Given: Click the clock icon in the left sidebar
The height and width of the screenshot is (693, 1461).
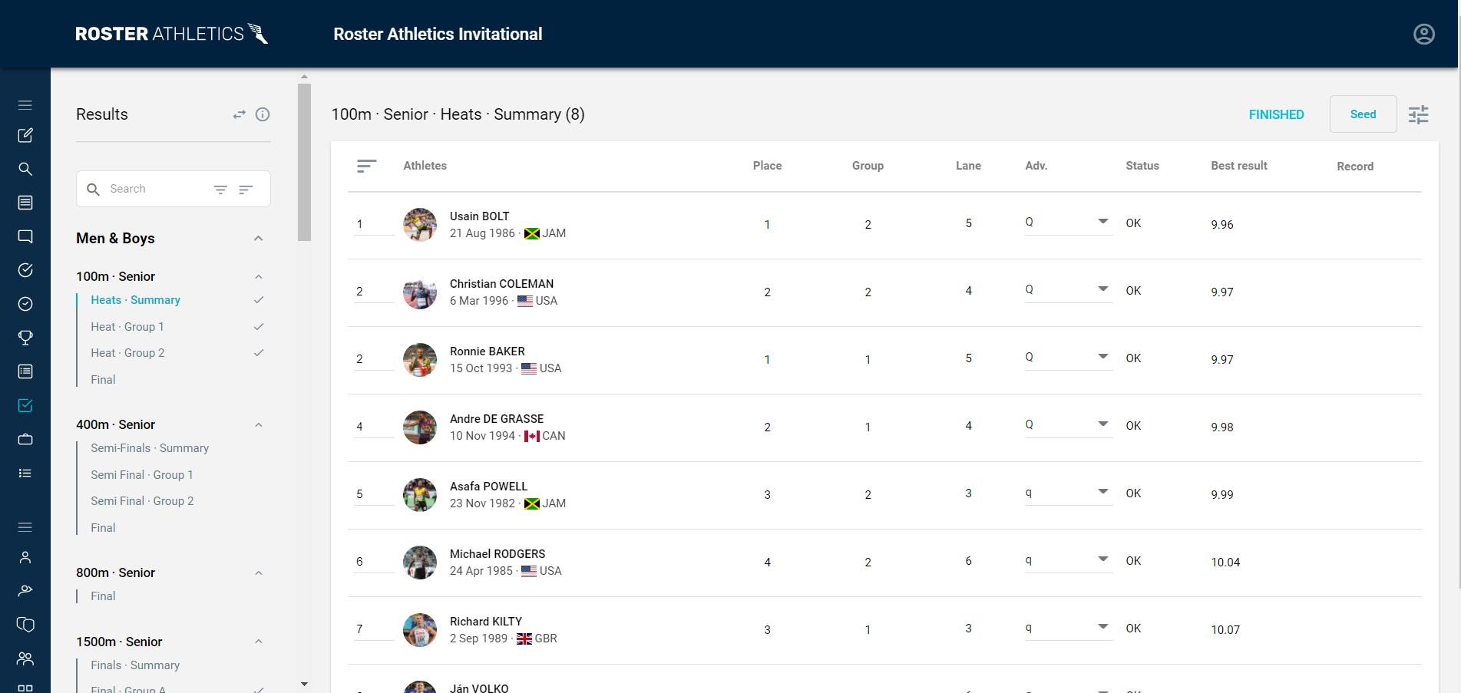Looking at the screenshot, I should click(x=25, y=304).
